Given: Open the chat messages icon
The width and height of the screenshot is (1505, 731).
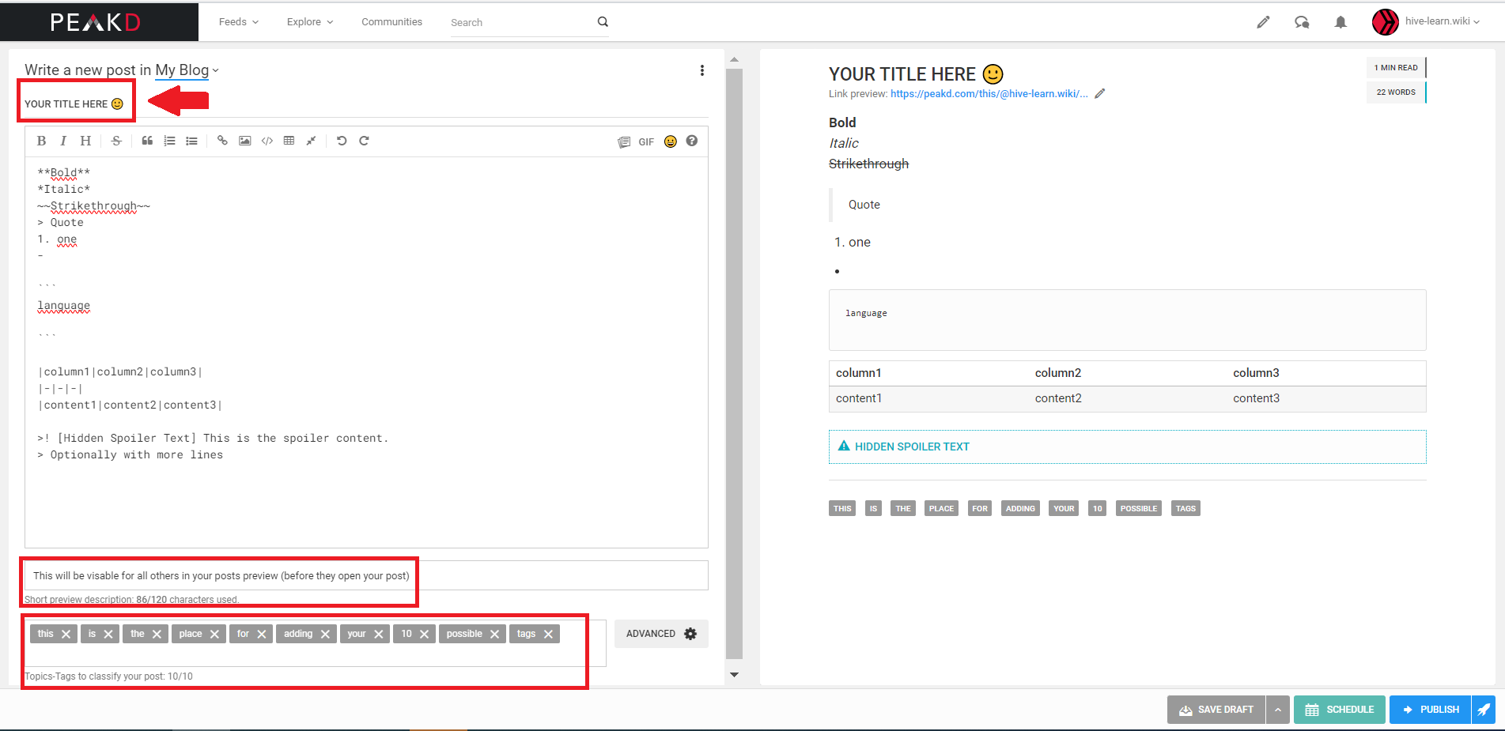Looking at the screenshot, I should (x=1302, y=22).
